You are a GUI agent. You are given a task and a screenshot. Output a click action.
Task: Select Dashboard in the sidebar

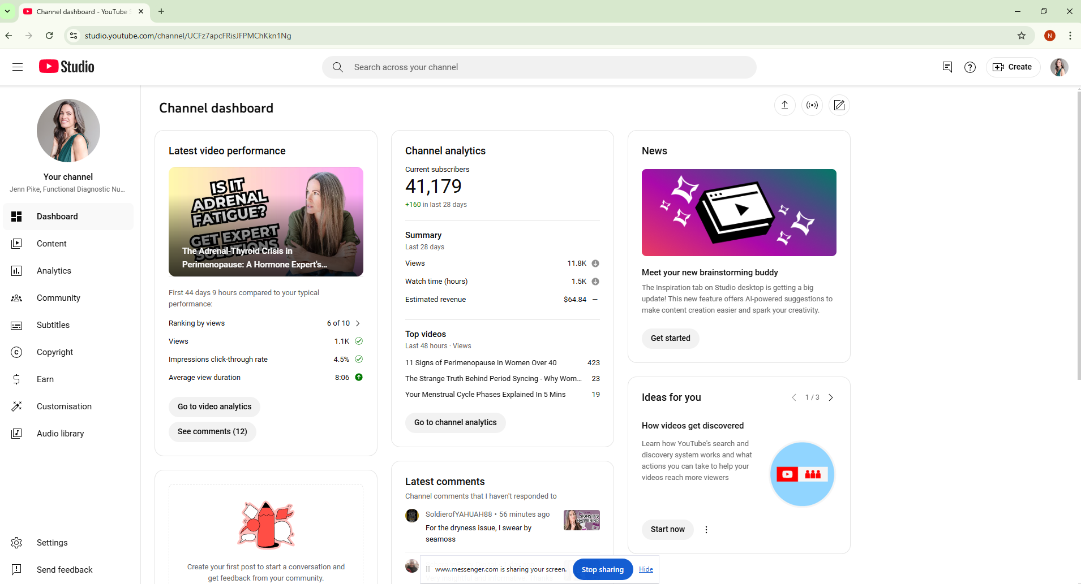click(x=68, y=217)
